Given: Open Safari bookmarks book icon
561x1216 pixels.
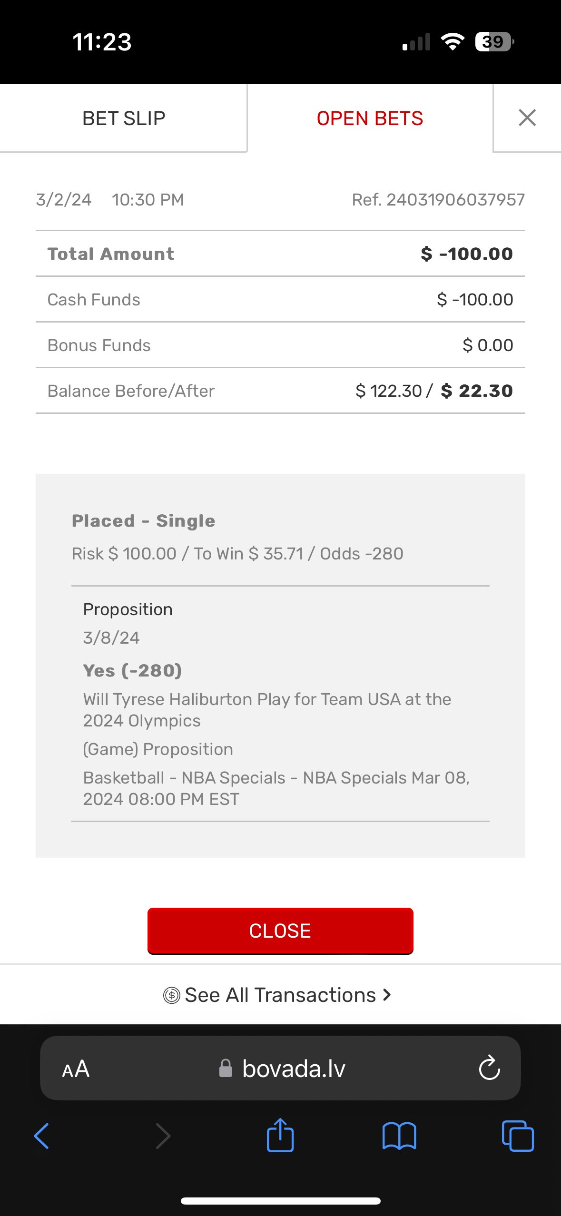Looking at the screenshot, I should point(399,1136).
